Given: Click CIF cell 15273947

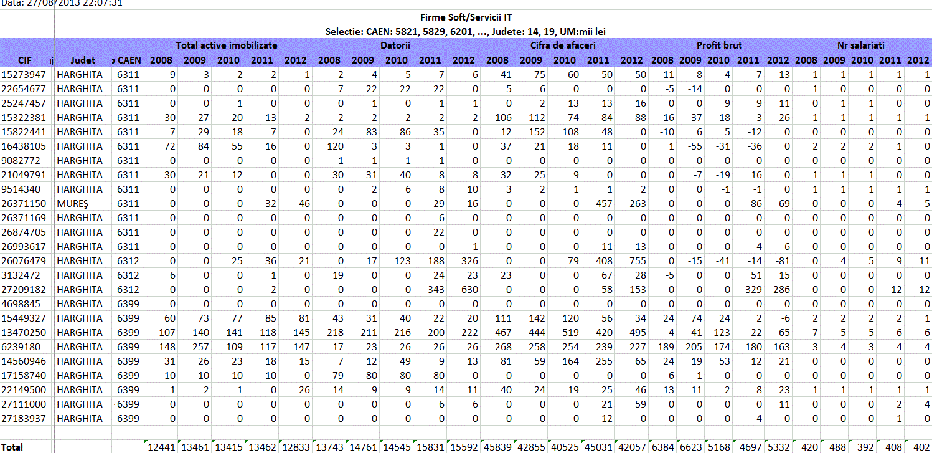Looking at the screenshot, I should click(24, 74).
